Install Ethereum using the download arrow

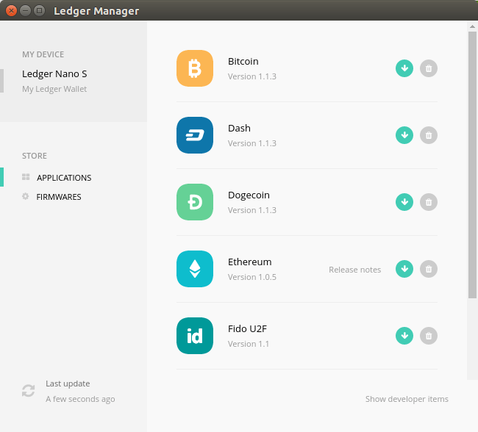pyautogui.click(x=404, y=269)
